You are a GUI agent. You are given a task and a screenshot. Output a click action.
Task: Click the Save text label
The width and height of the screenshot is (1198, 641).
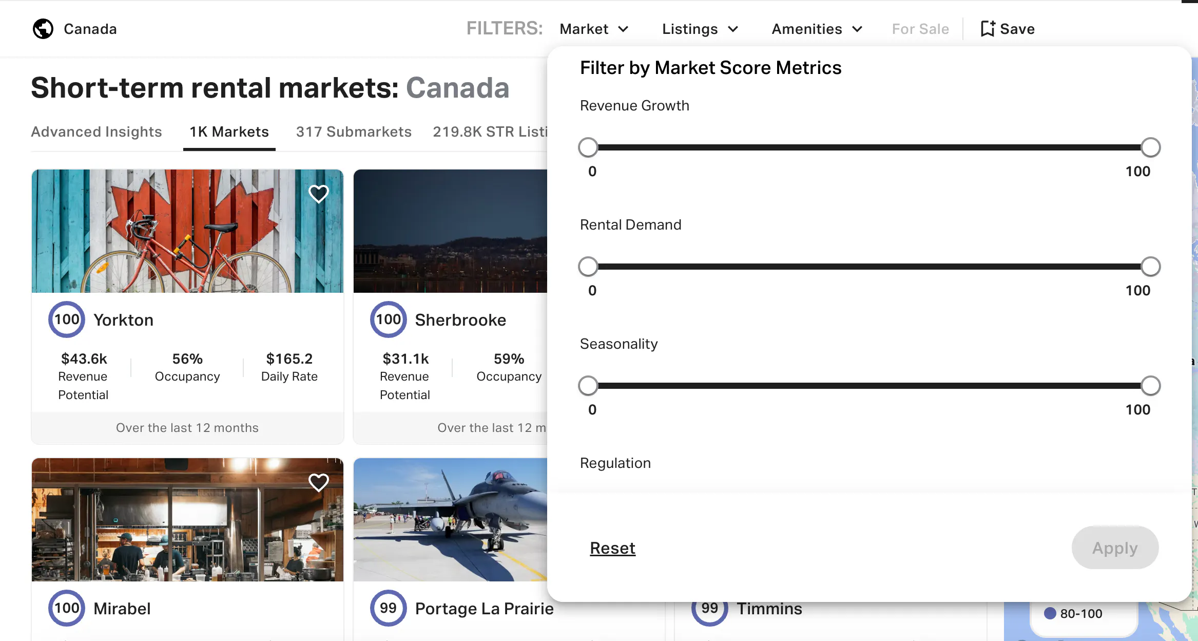[1017, 29]
